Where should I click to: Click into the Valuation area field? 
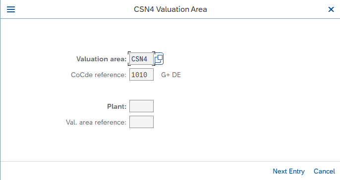141,59
